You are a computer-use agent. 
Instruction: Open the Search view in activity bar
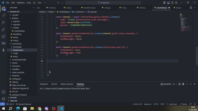3,15
